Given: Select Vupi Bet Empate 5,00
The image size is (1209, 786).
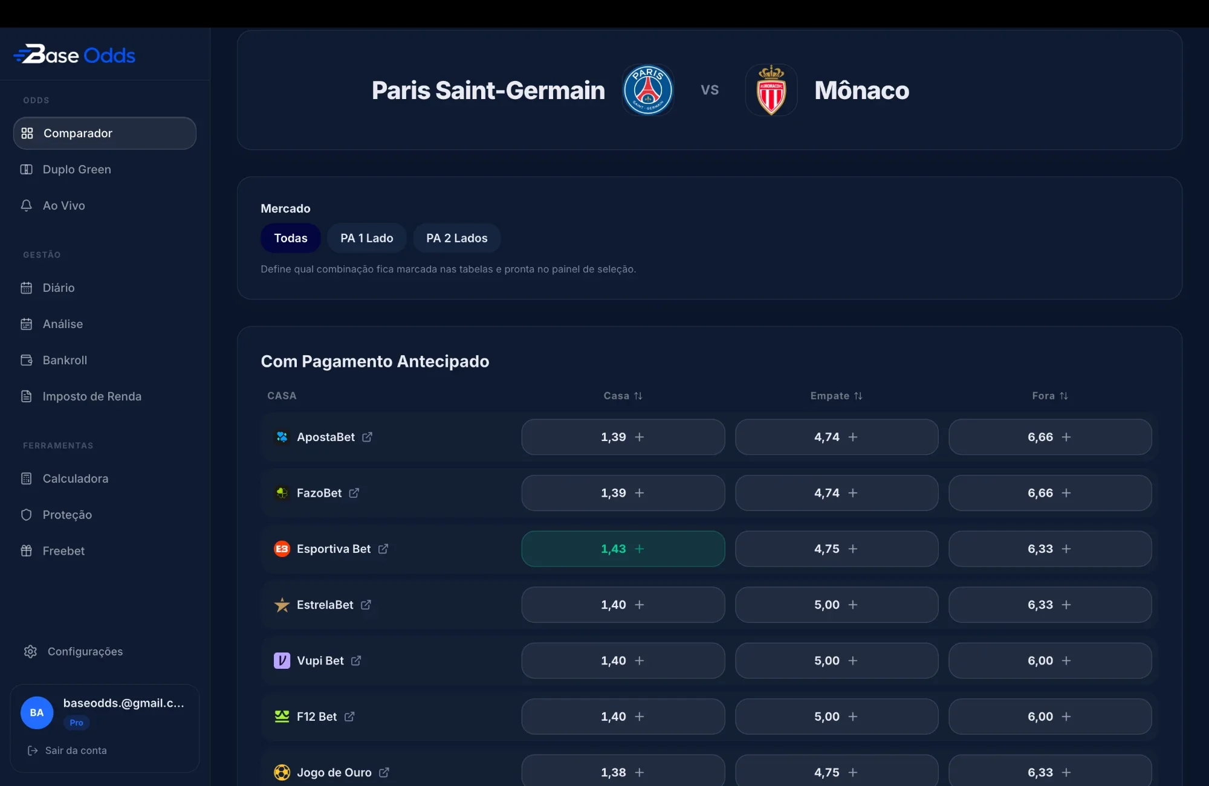Looking at the screenshot, I should pos(837,660).
